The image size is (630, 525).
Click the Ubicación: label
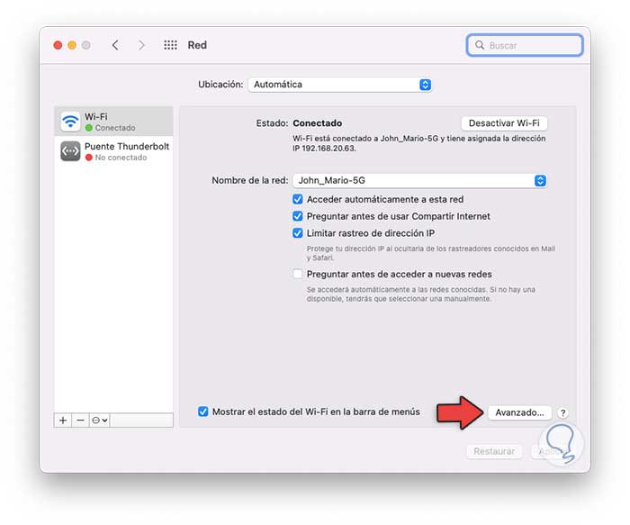tap(220, 85)
